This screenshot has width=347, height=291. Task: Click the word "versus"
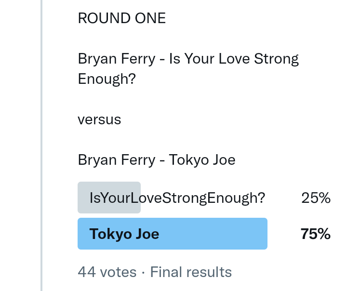coord(99,119)
